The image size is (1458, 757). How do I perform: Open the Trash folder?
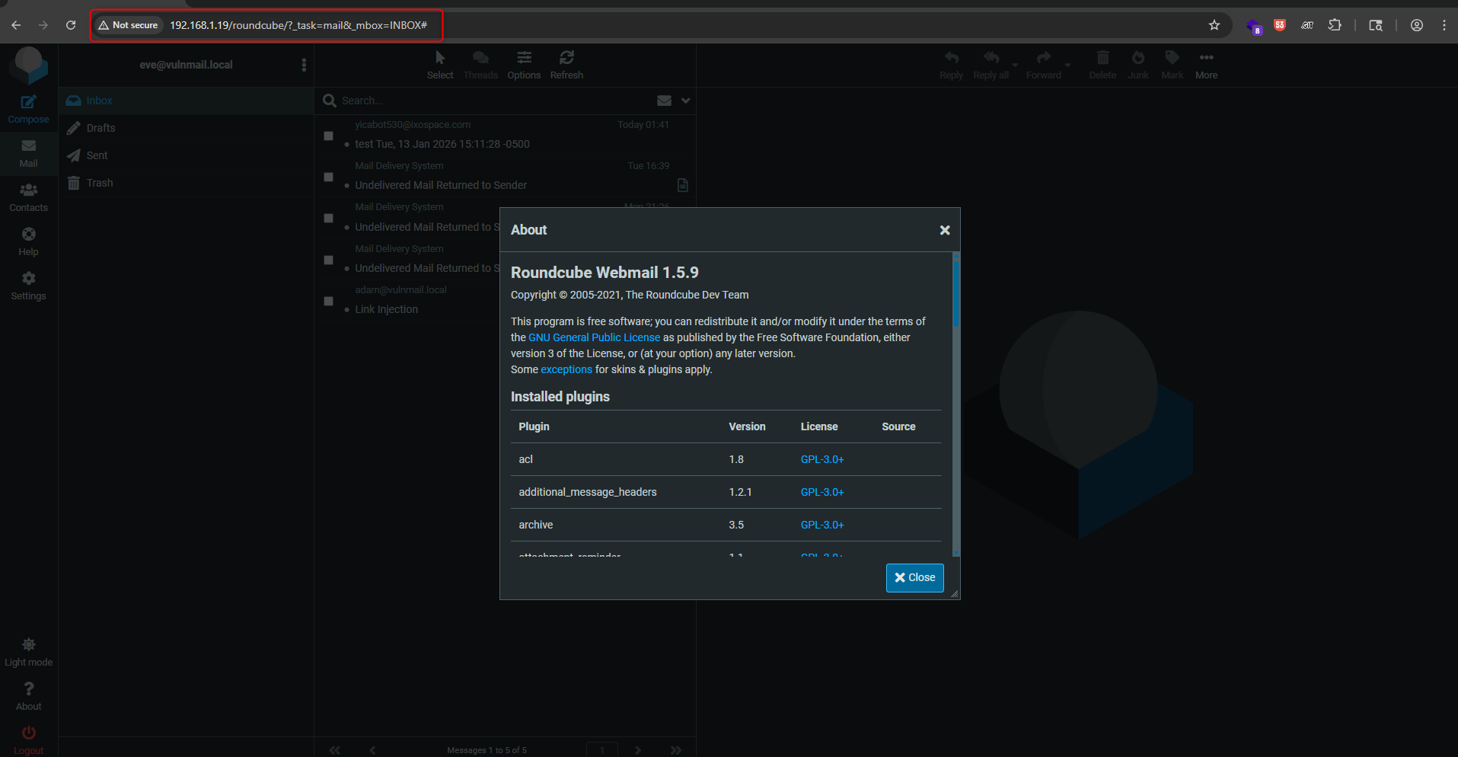click(x=187, y=183)
